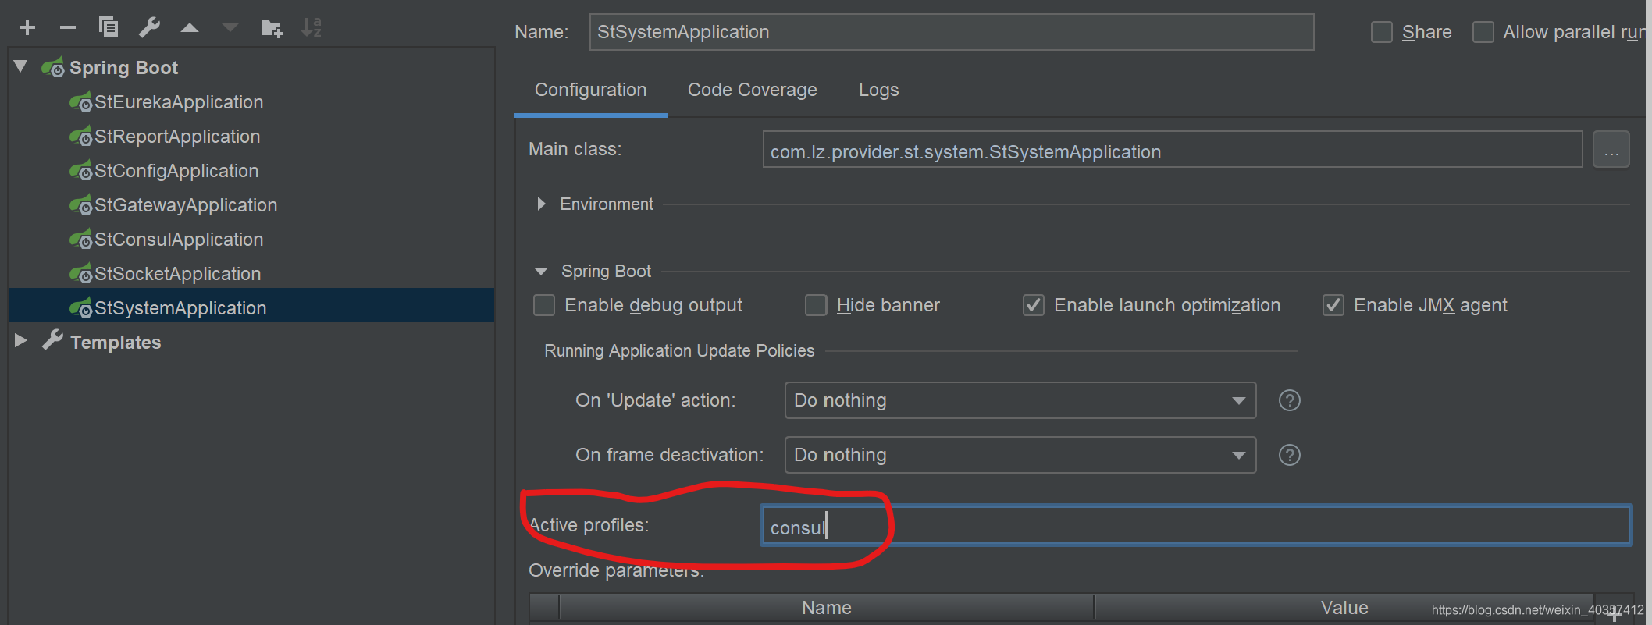Add an override parameter with the plus icon
The image size is (1652, 625).
tap(1615, 615)
